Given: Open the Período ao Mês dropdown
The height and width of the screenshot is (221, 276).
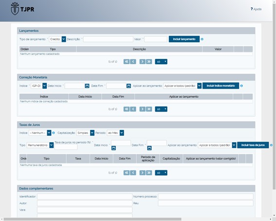Looking at the screenshot, I should (122, 133).
